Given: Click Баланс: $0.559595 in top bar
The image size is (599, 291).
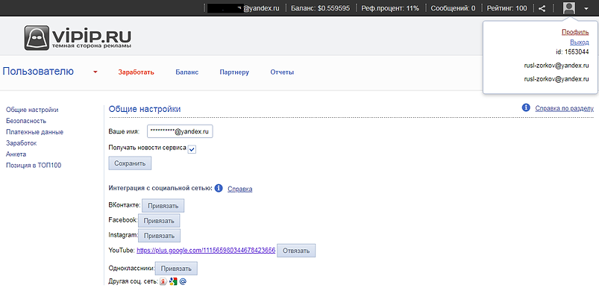Looking at the screenshot, I should point(320,8).
